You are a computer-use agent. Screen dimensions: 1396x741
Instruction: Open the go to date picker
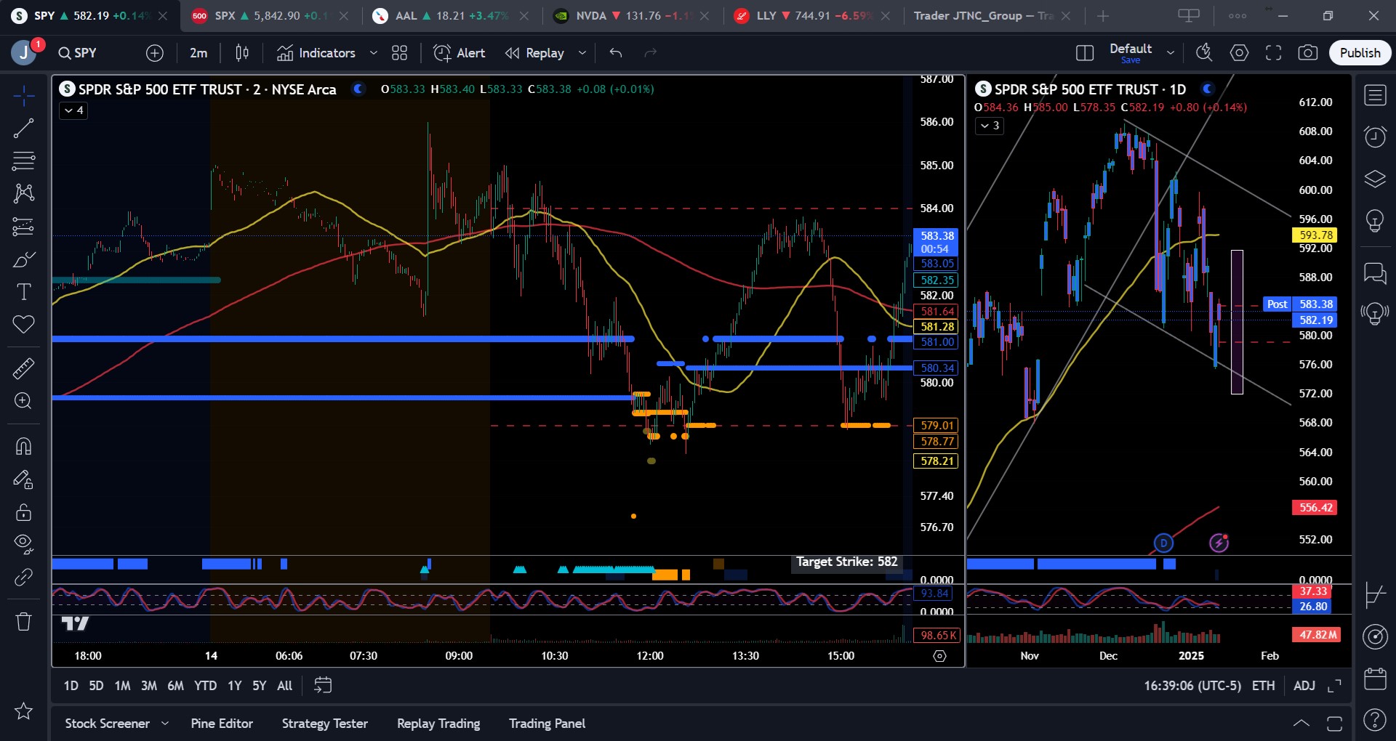click(x=323, y=685)
